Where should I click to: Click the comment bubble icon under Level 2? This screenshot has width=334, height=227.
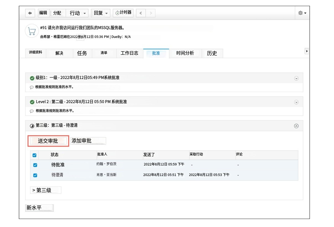coord(32,111)
